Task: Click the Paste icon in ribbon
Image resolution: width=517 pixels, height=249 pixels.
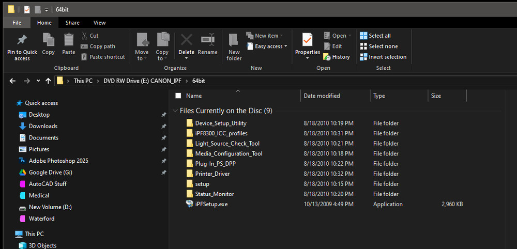Action: (69, 40)
